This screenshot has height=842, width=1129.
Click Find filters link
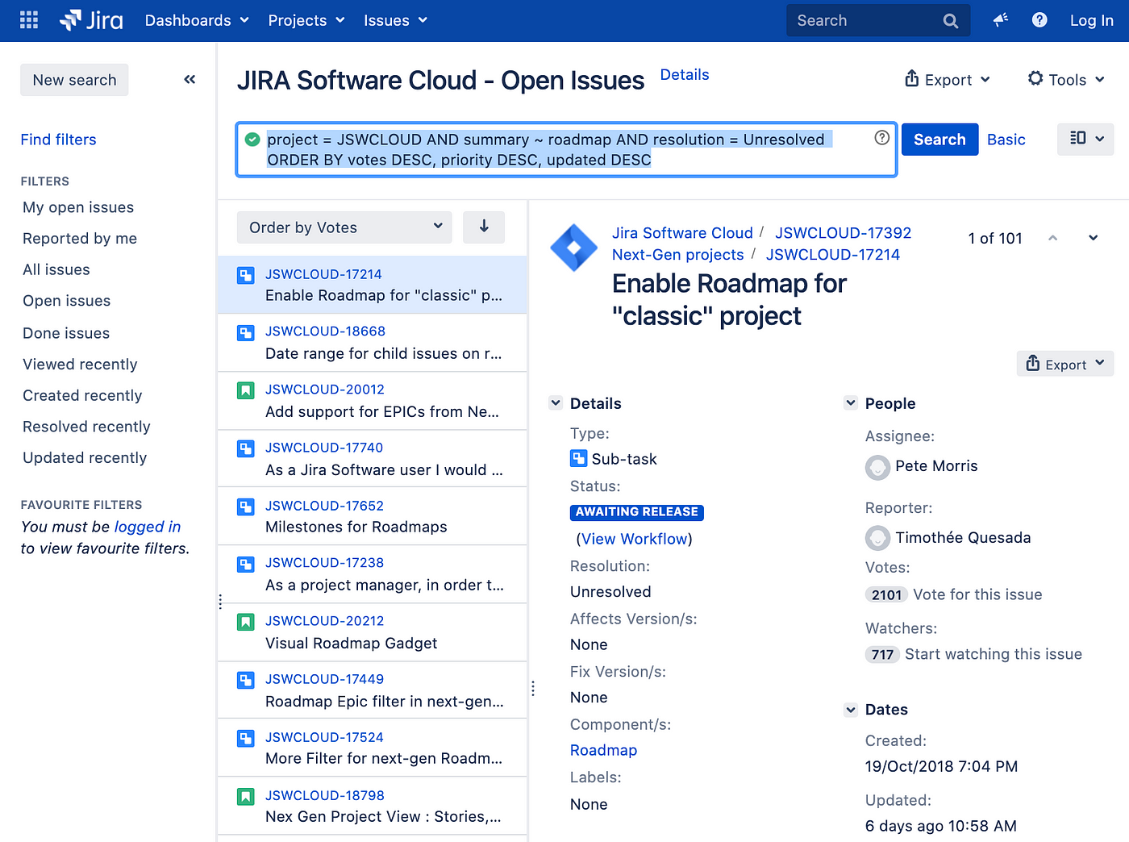tap(58, 140)
